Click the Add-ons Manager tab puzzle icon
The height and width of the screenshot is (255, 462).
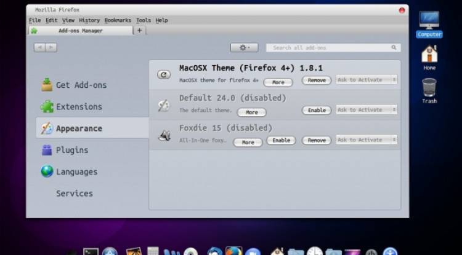coord(34,31)
